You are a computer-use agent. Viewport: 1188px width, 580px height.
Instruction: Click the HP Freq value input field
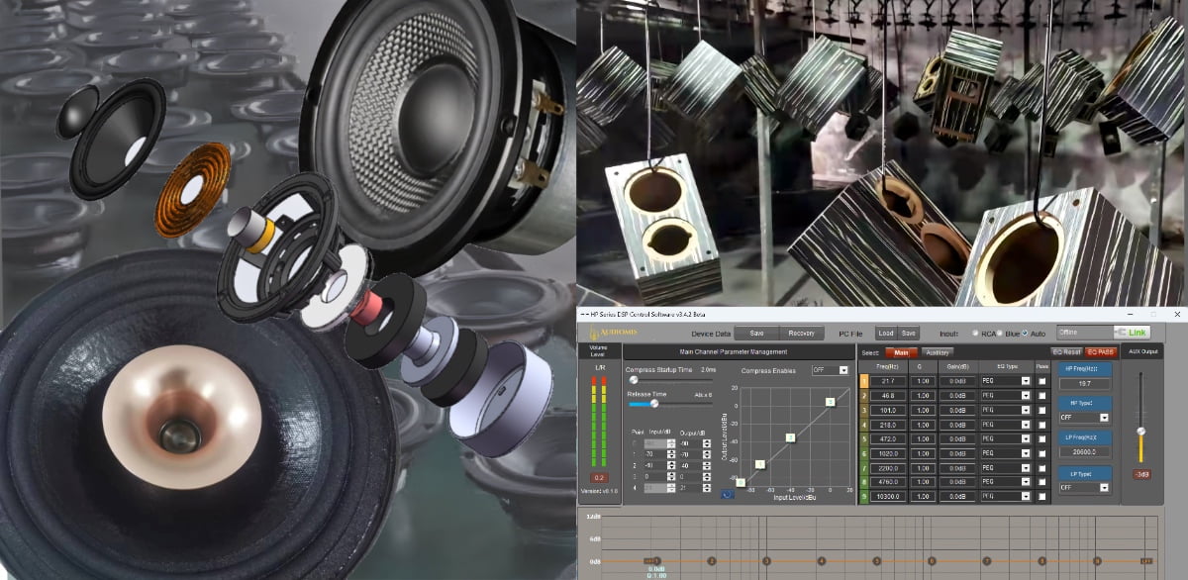(x=1087, y=382)
